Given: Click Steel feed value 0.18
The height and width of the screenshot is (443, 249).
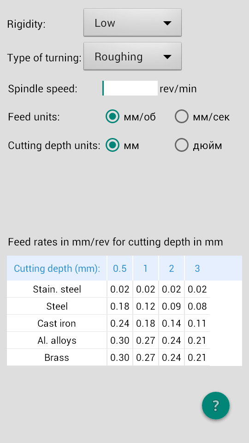Looking at the screenshot, I should pos(120,306).
